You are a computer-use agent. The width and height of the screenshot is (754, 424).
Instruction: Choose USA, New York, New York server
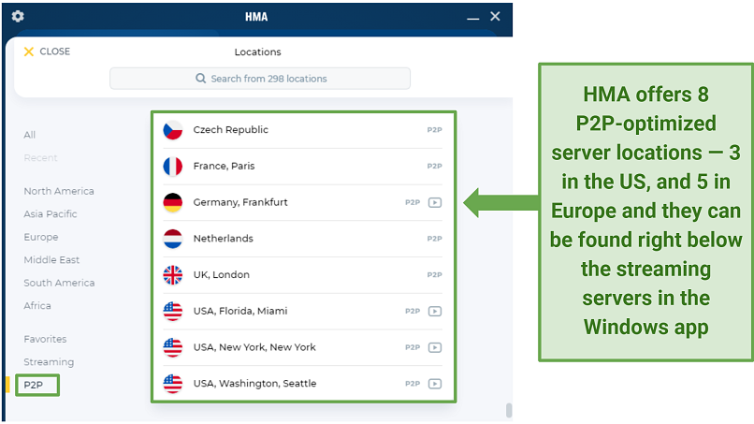click(302, 347)
